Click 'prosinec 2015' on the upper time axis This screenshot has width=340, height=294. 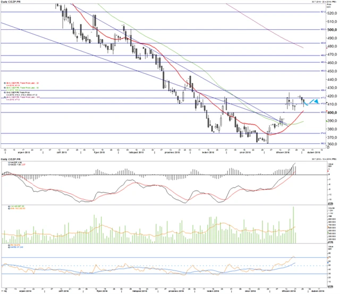point(172,152)
